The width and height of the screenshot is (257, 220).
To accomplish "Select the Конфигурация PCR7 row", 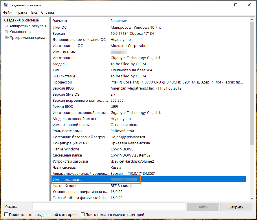I will tap(149, 143).
